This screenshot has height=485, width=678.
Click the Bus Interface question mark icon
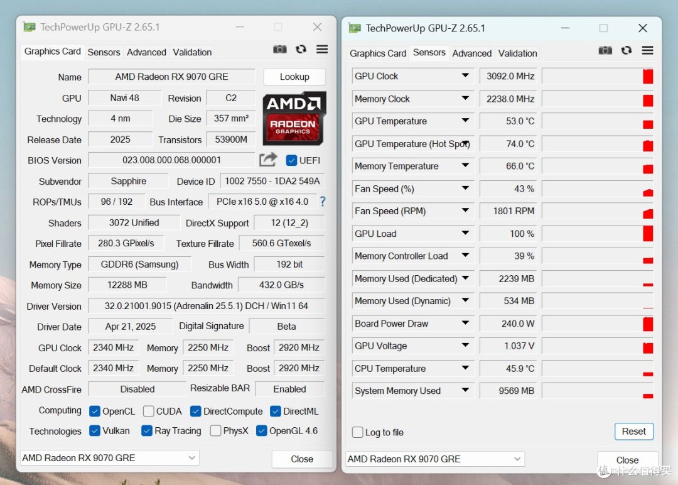click(x=323, y=201)
